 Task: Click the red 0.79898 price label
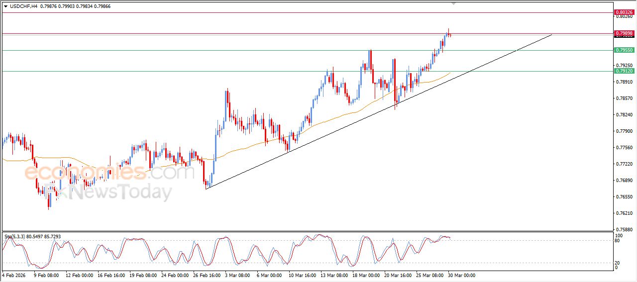[x=624, y=33]
